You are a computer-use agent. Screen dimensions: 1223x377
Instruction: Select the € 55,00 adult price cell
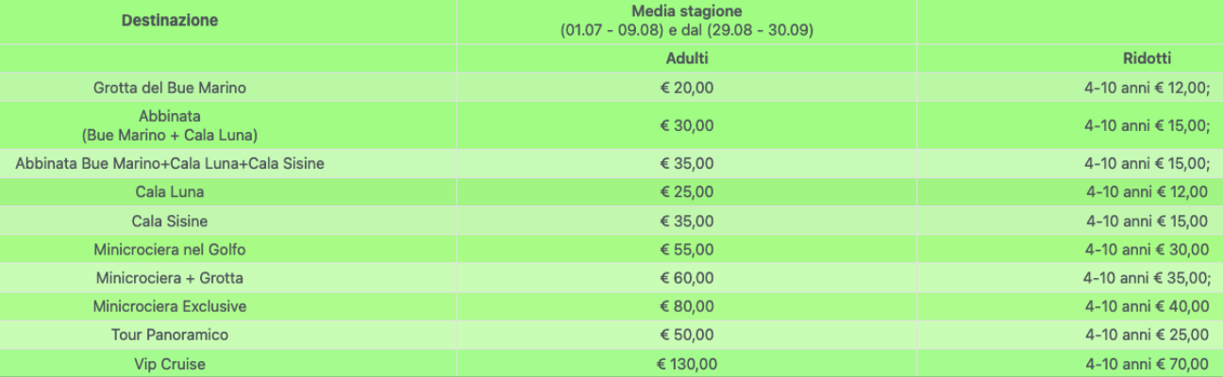687,250
